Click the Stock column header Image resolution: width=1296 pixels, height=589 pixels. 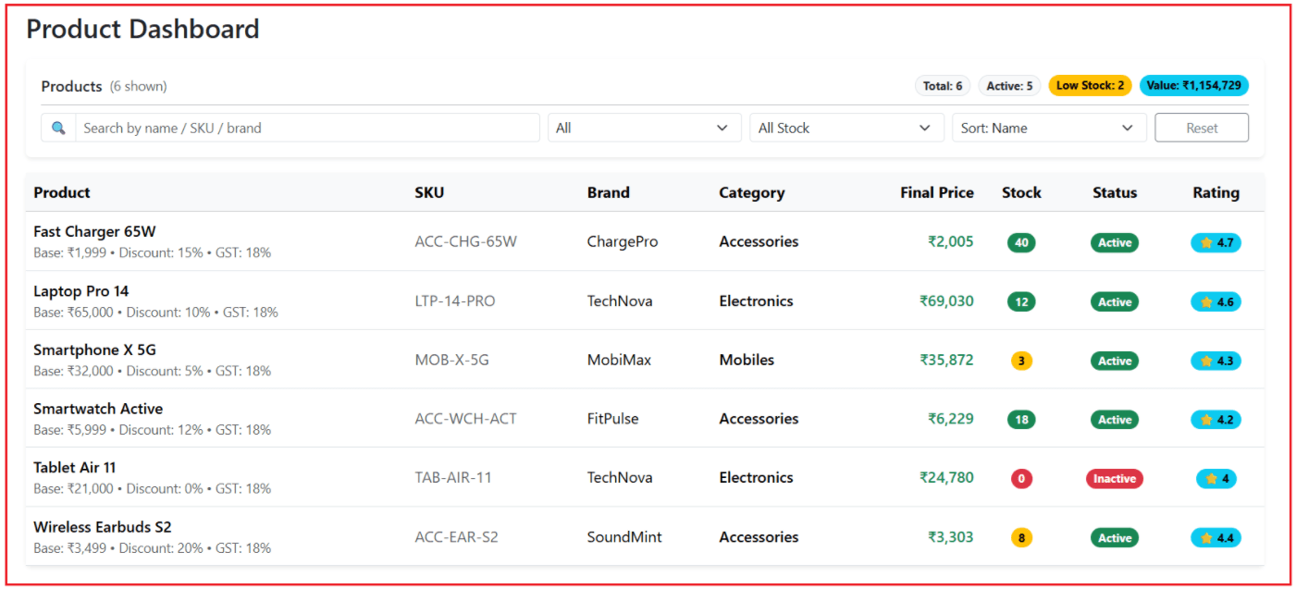(1021, 192)
